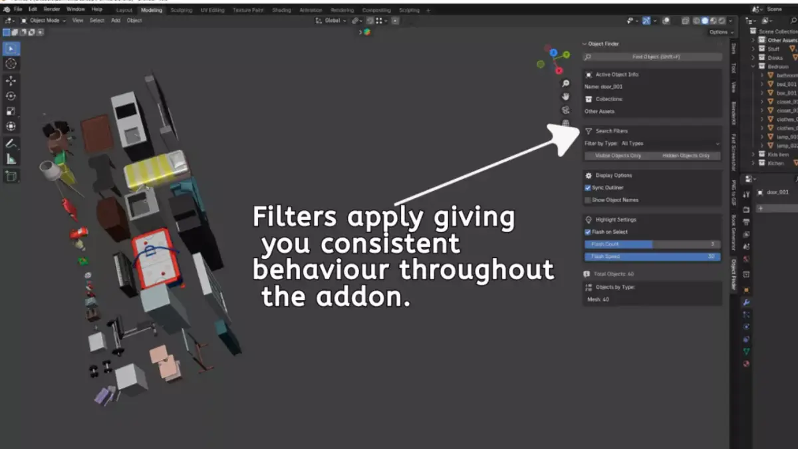Disable the Sync Outliner checkbox
This screenshot has width=798, height=449.
click(x=588, y=188)
